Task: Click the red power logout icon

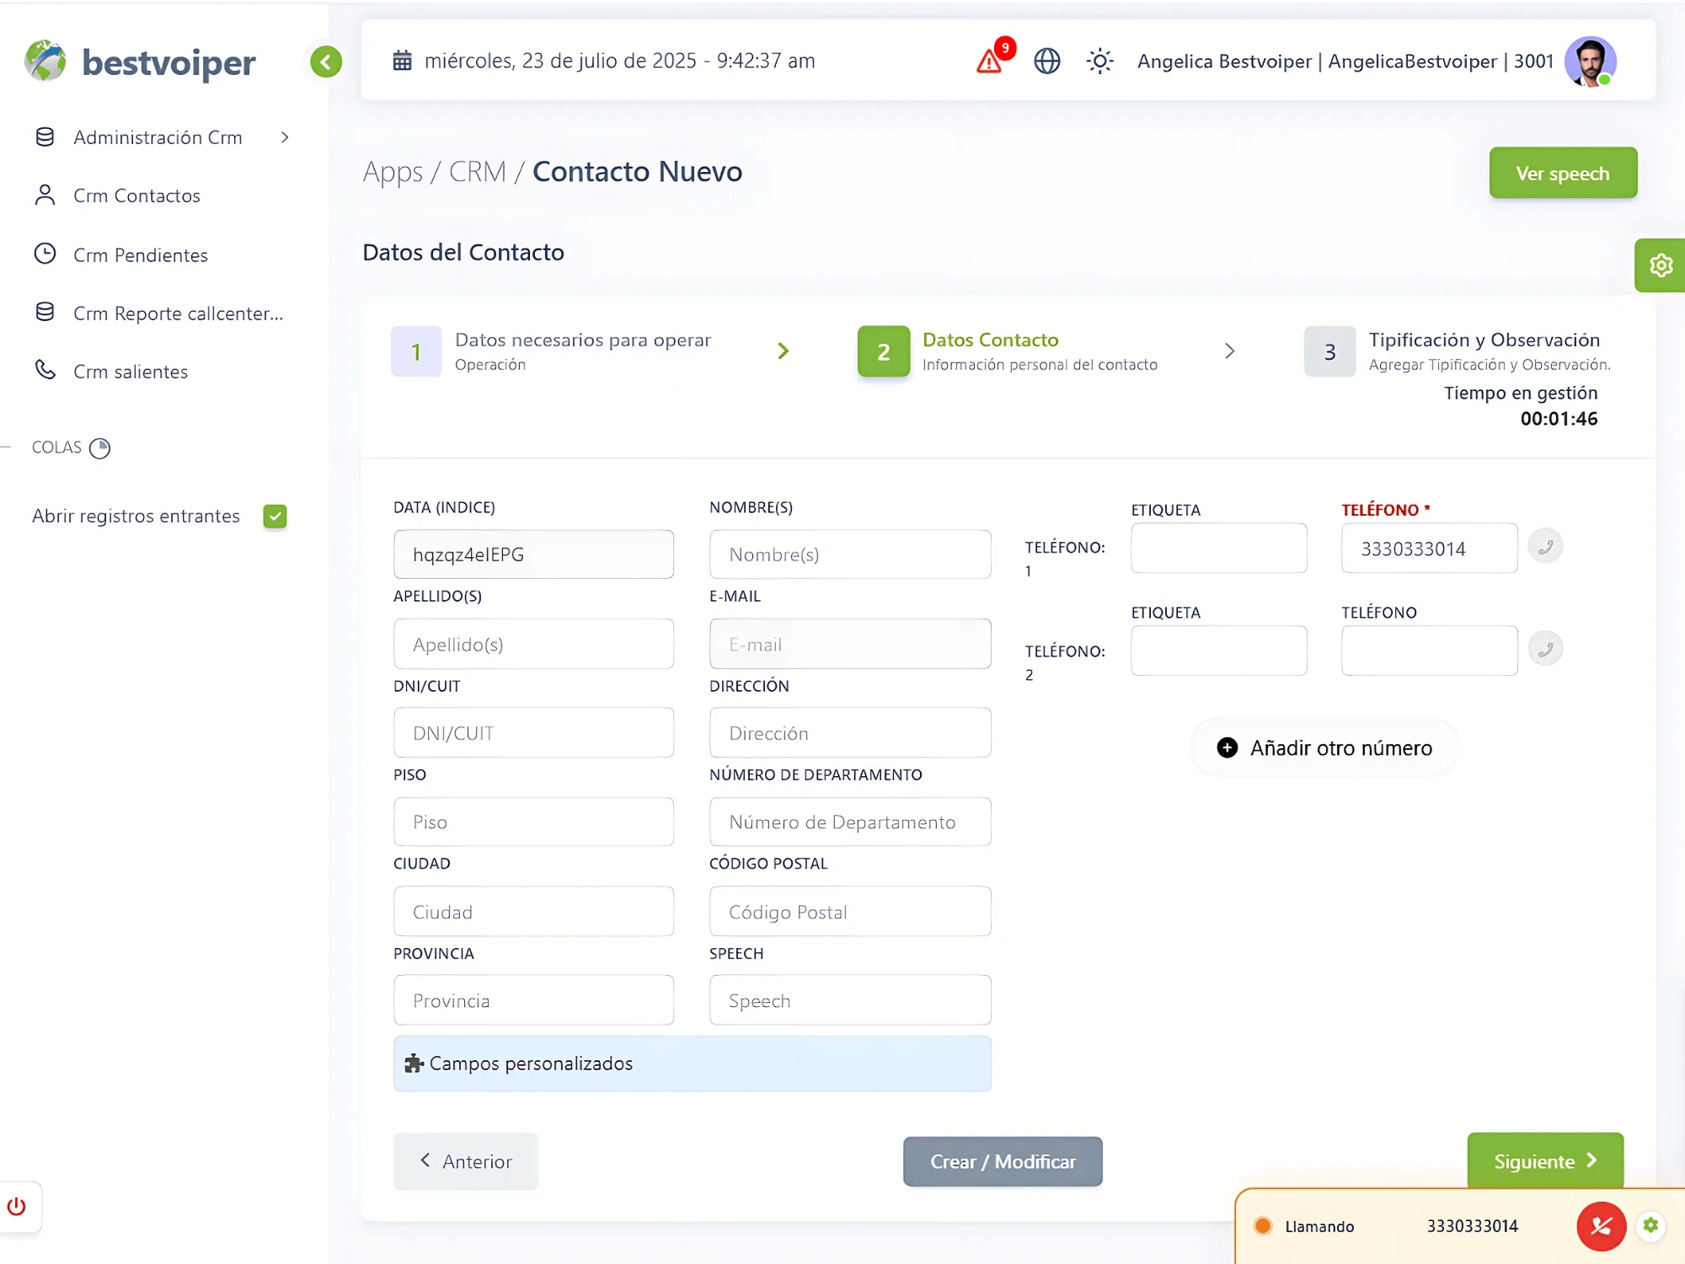Action: click(x=16, y=1207)
